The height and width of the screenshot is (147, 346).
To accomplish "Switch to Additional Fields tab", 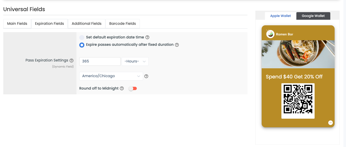I will pos(87,24).
